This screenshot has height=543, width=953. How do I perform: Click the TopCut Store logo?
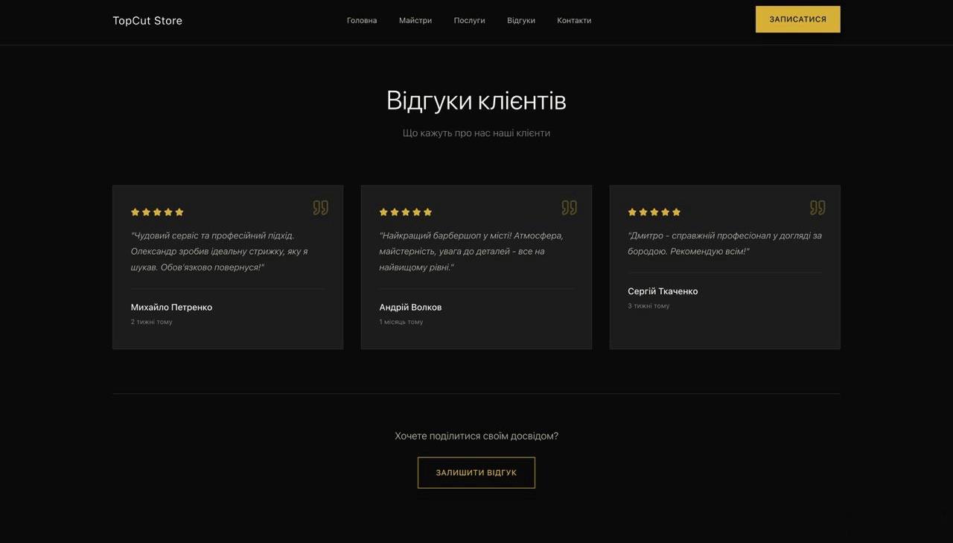(x=147, y=20)
